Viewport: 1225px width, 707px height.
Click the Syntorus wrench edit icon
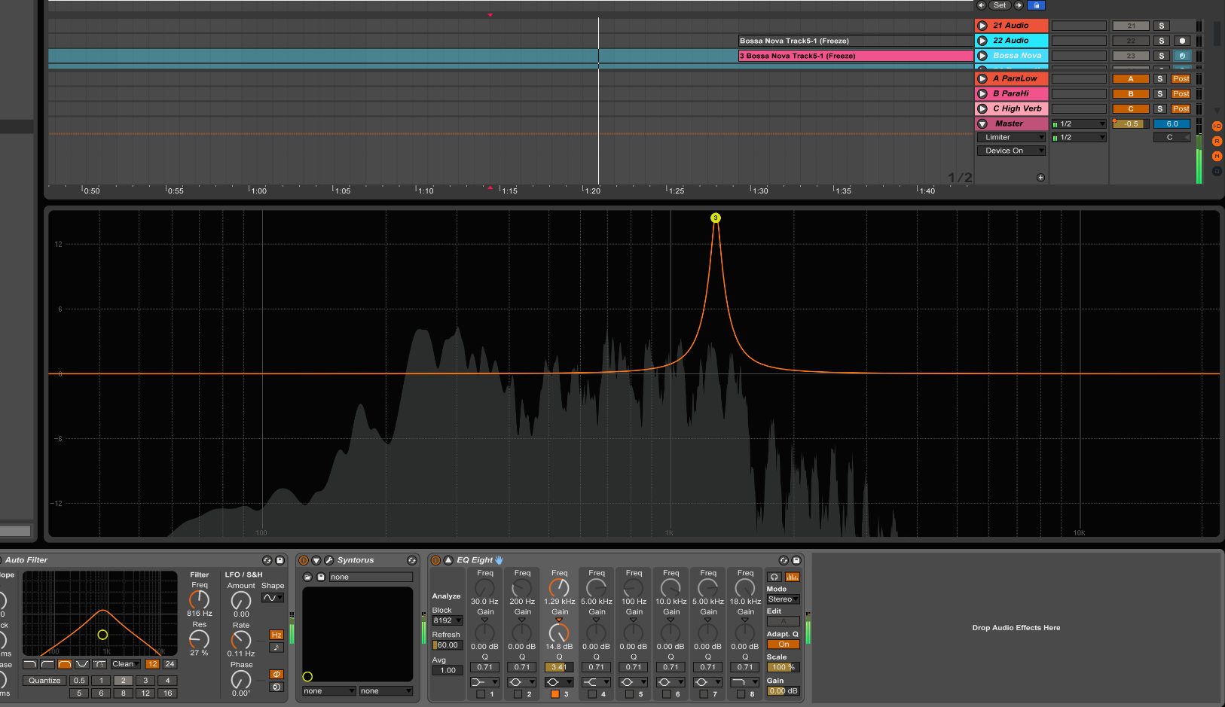(x=329, y=560)
